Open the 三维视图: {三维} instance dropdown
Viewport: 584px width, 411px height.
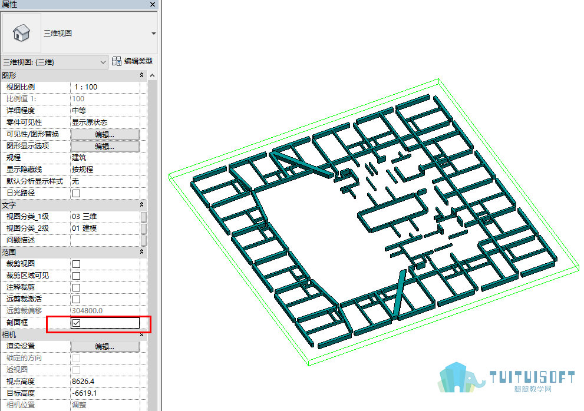click(54, 62)
